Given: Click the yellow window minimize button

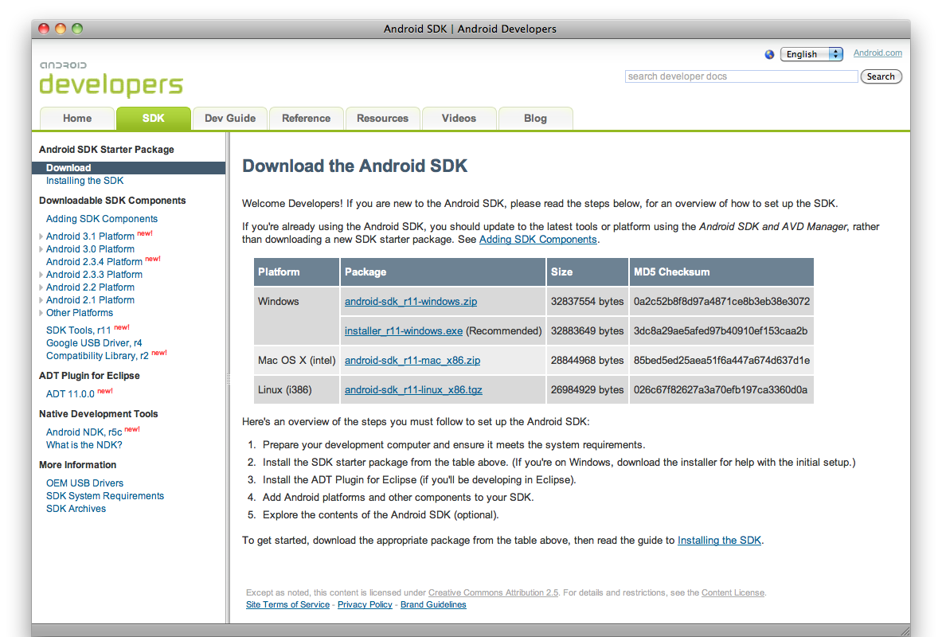Looking at the screenshot, I should coord(61,28).
